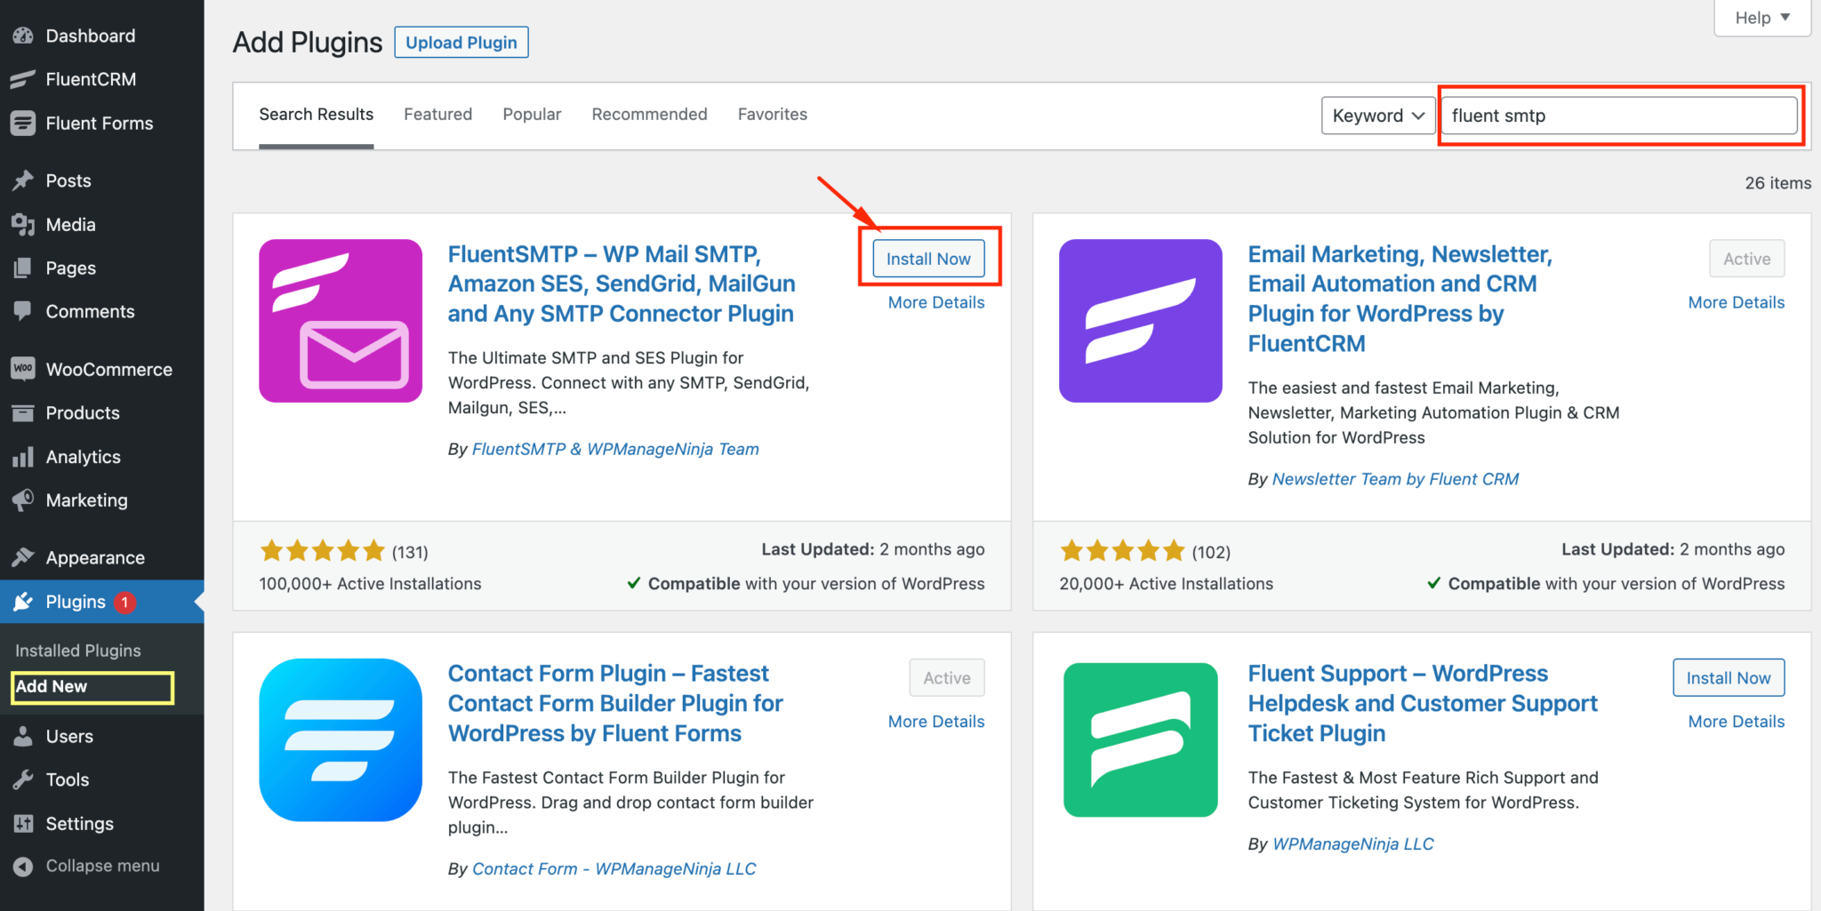
Task: Click the WooCommerce icon in sidebar
Action: pyautogui.click(x=23, y=369)
